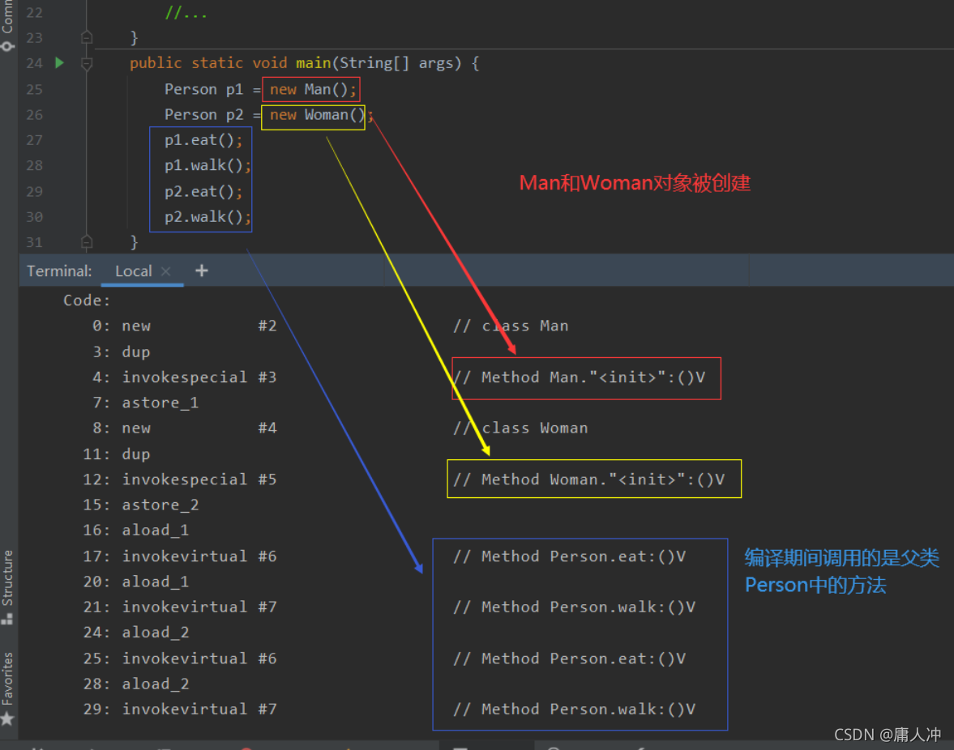Click the Structure panel icon
This screenshot has width=954, height=750.
[7, 619]
